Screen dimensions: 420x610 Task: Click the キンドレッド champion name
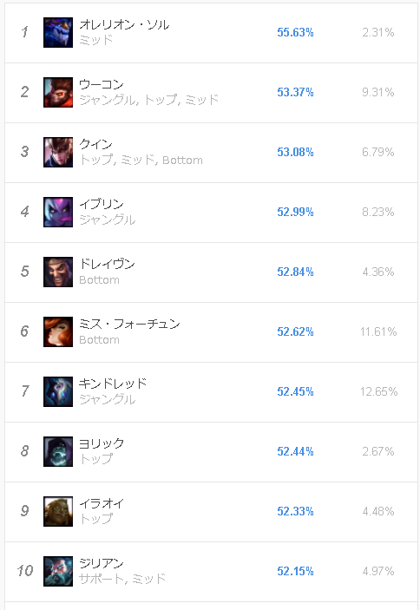[113, 384]
